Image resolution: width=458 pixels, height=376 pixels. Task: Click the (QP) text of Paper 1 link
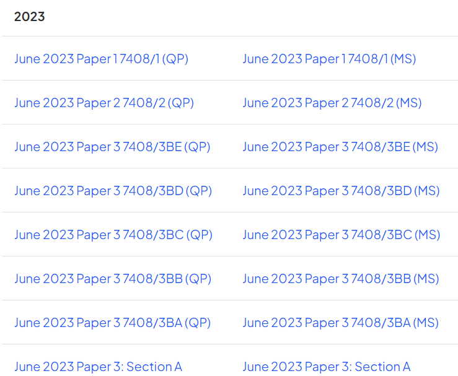tap(175, 59)
